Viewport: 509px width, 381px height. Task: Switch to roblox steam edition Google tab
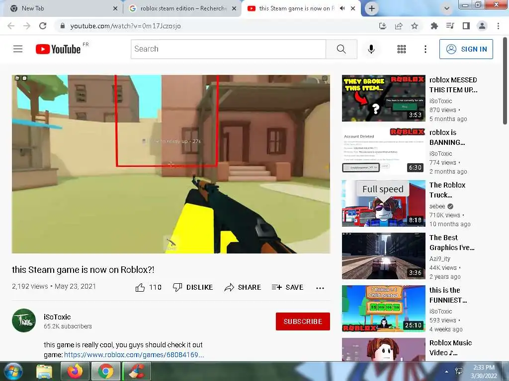[183, 8]
